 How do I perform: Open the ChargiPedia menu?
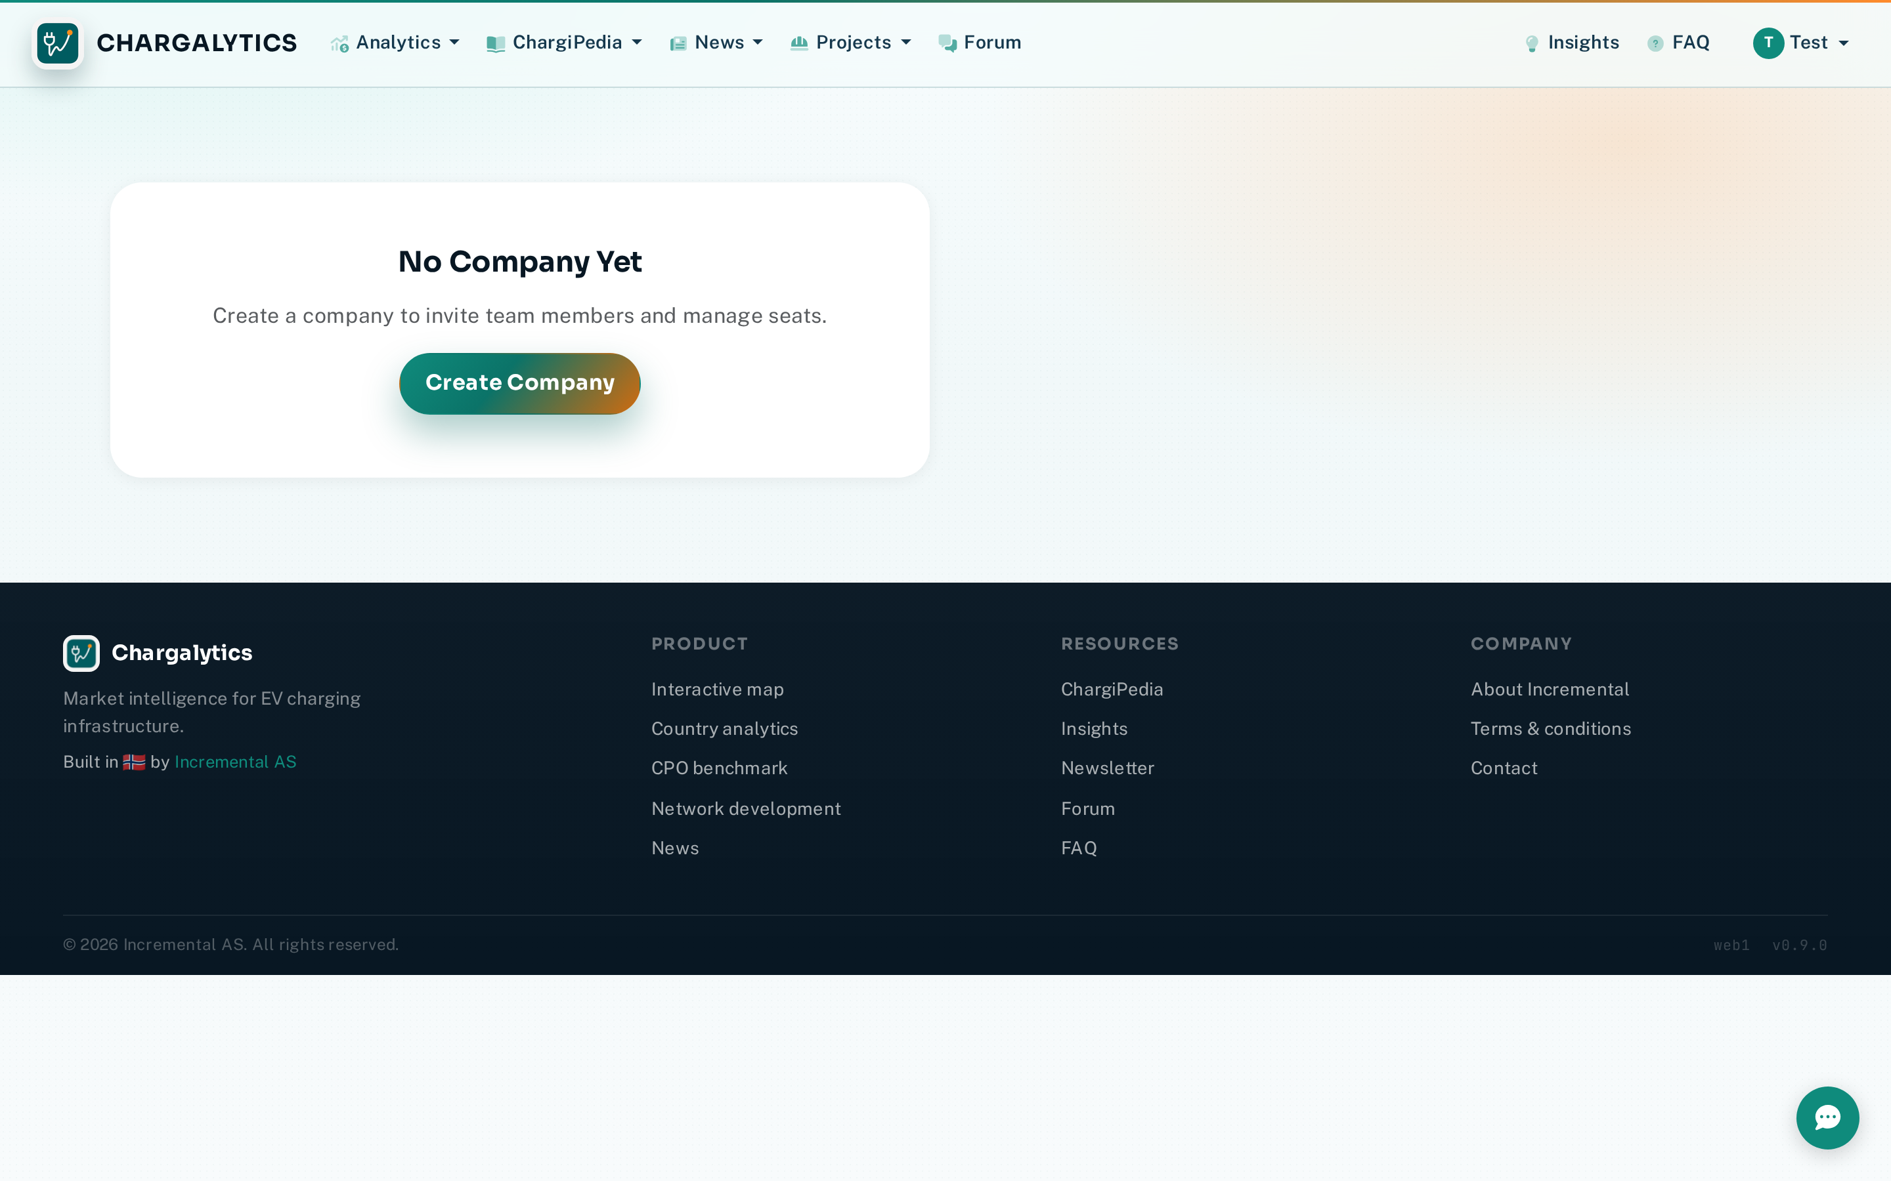pos(564,43)
